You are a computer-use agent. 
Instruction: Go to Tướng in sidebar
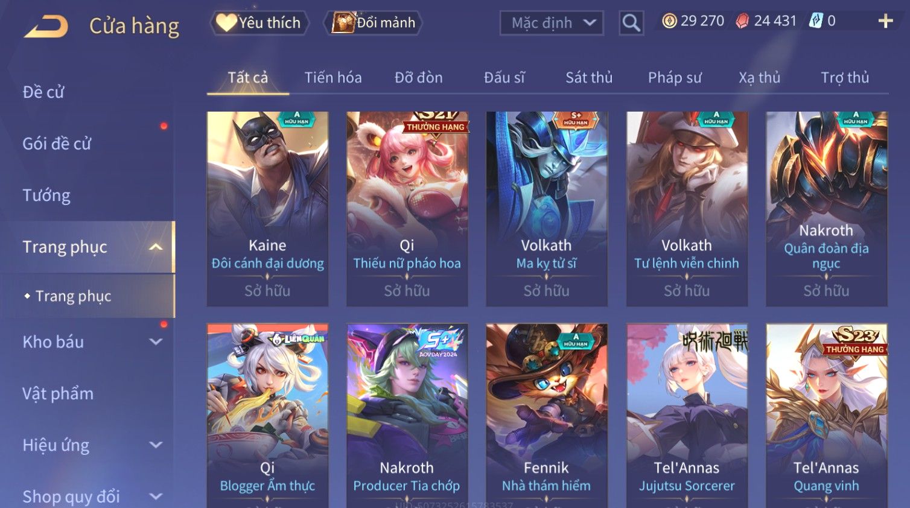coord(46,195)
